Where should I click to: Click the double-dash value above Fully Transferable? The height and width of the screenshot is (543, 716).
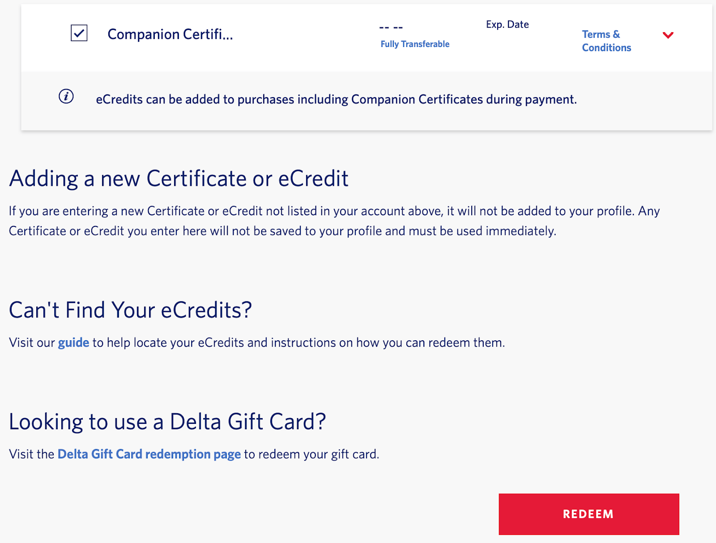point(391,28)
